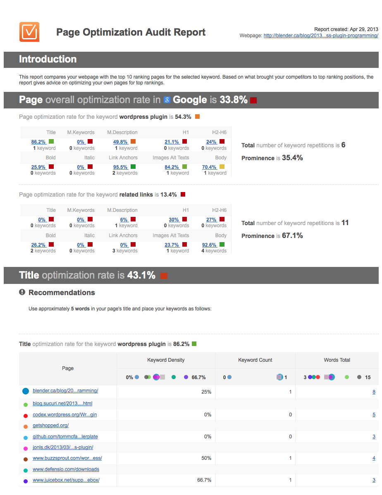The width and height of the screenshot is (382, 495).
Task: Click the Keyword Density column header
Action: (x=166, y=360)
